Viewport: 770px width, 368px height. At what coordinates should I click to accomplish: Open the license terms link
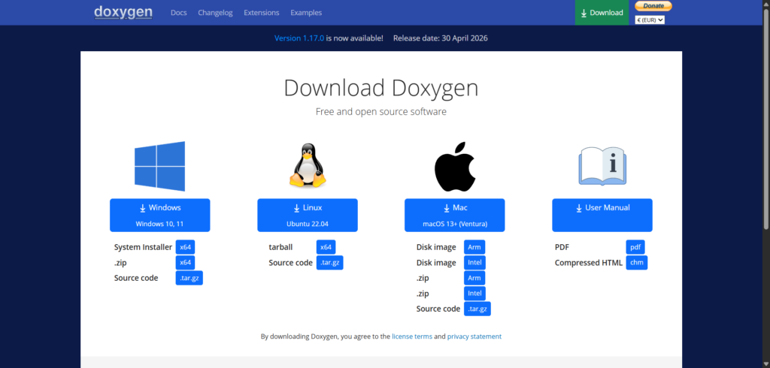click(x=412, y=336)
